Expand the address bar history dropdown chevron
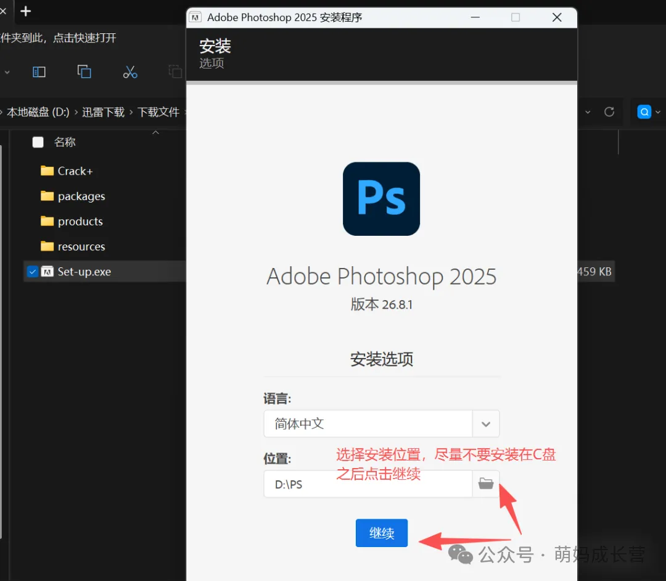666x581 pixels. [x=588, y=112]
